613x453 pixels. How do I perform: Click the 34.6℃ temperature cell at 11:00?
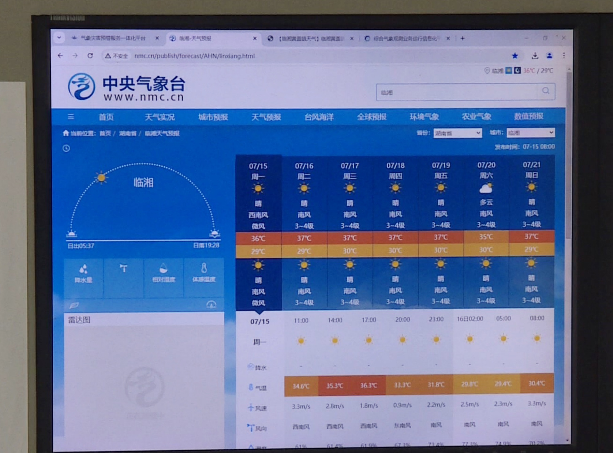(301, 386)
